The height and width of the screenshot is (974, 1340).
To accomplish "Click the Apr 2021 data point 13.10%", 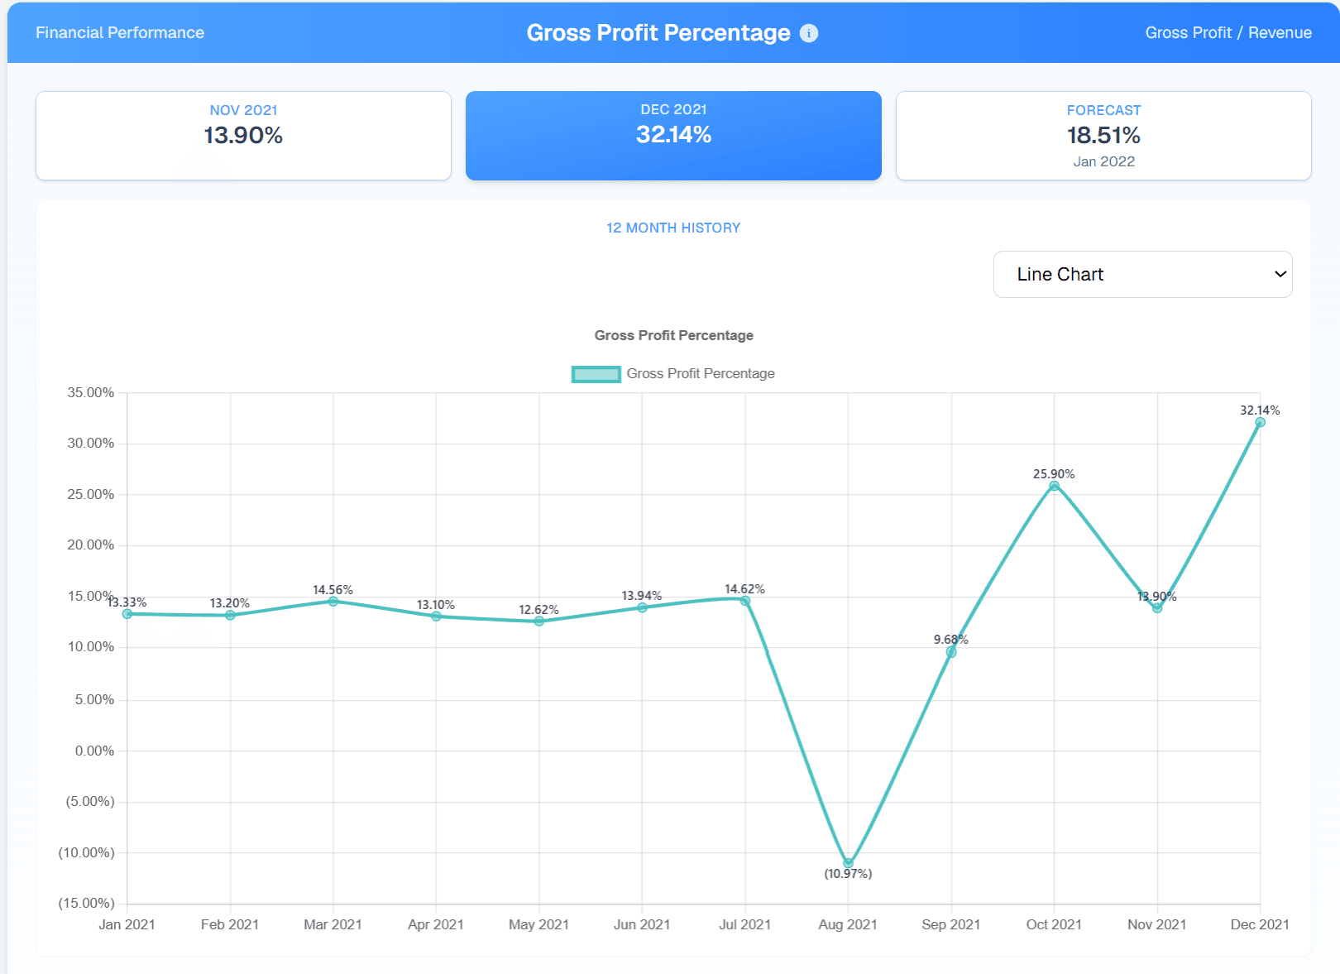I will 436,617.
